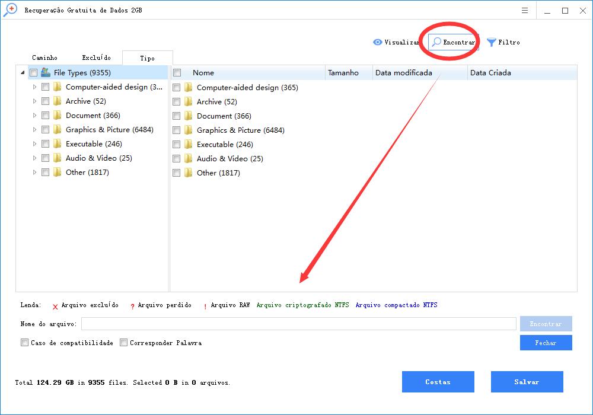Image resolution: width=593 pixels, height=415 pixels.
Task: Click the Encontrar magnifier icon
Action: (436, 42)
